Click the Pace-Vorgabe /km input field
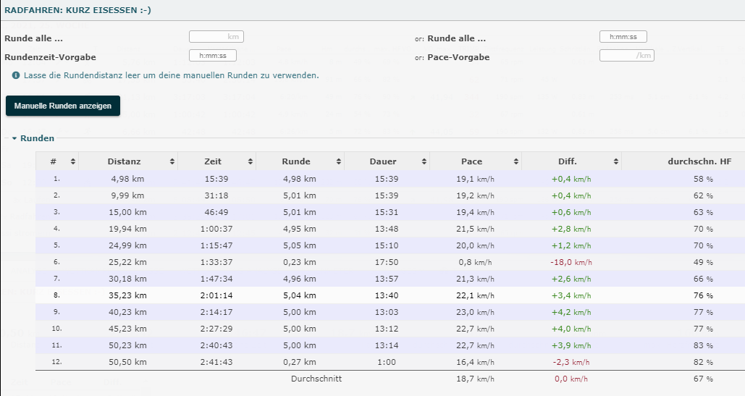 626,56
